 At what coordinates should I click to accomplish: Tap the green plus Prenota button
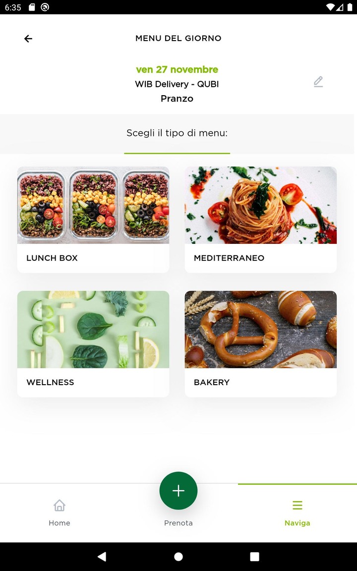(x=178, y=491)
